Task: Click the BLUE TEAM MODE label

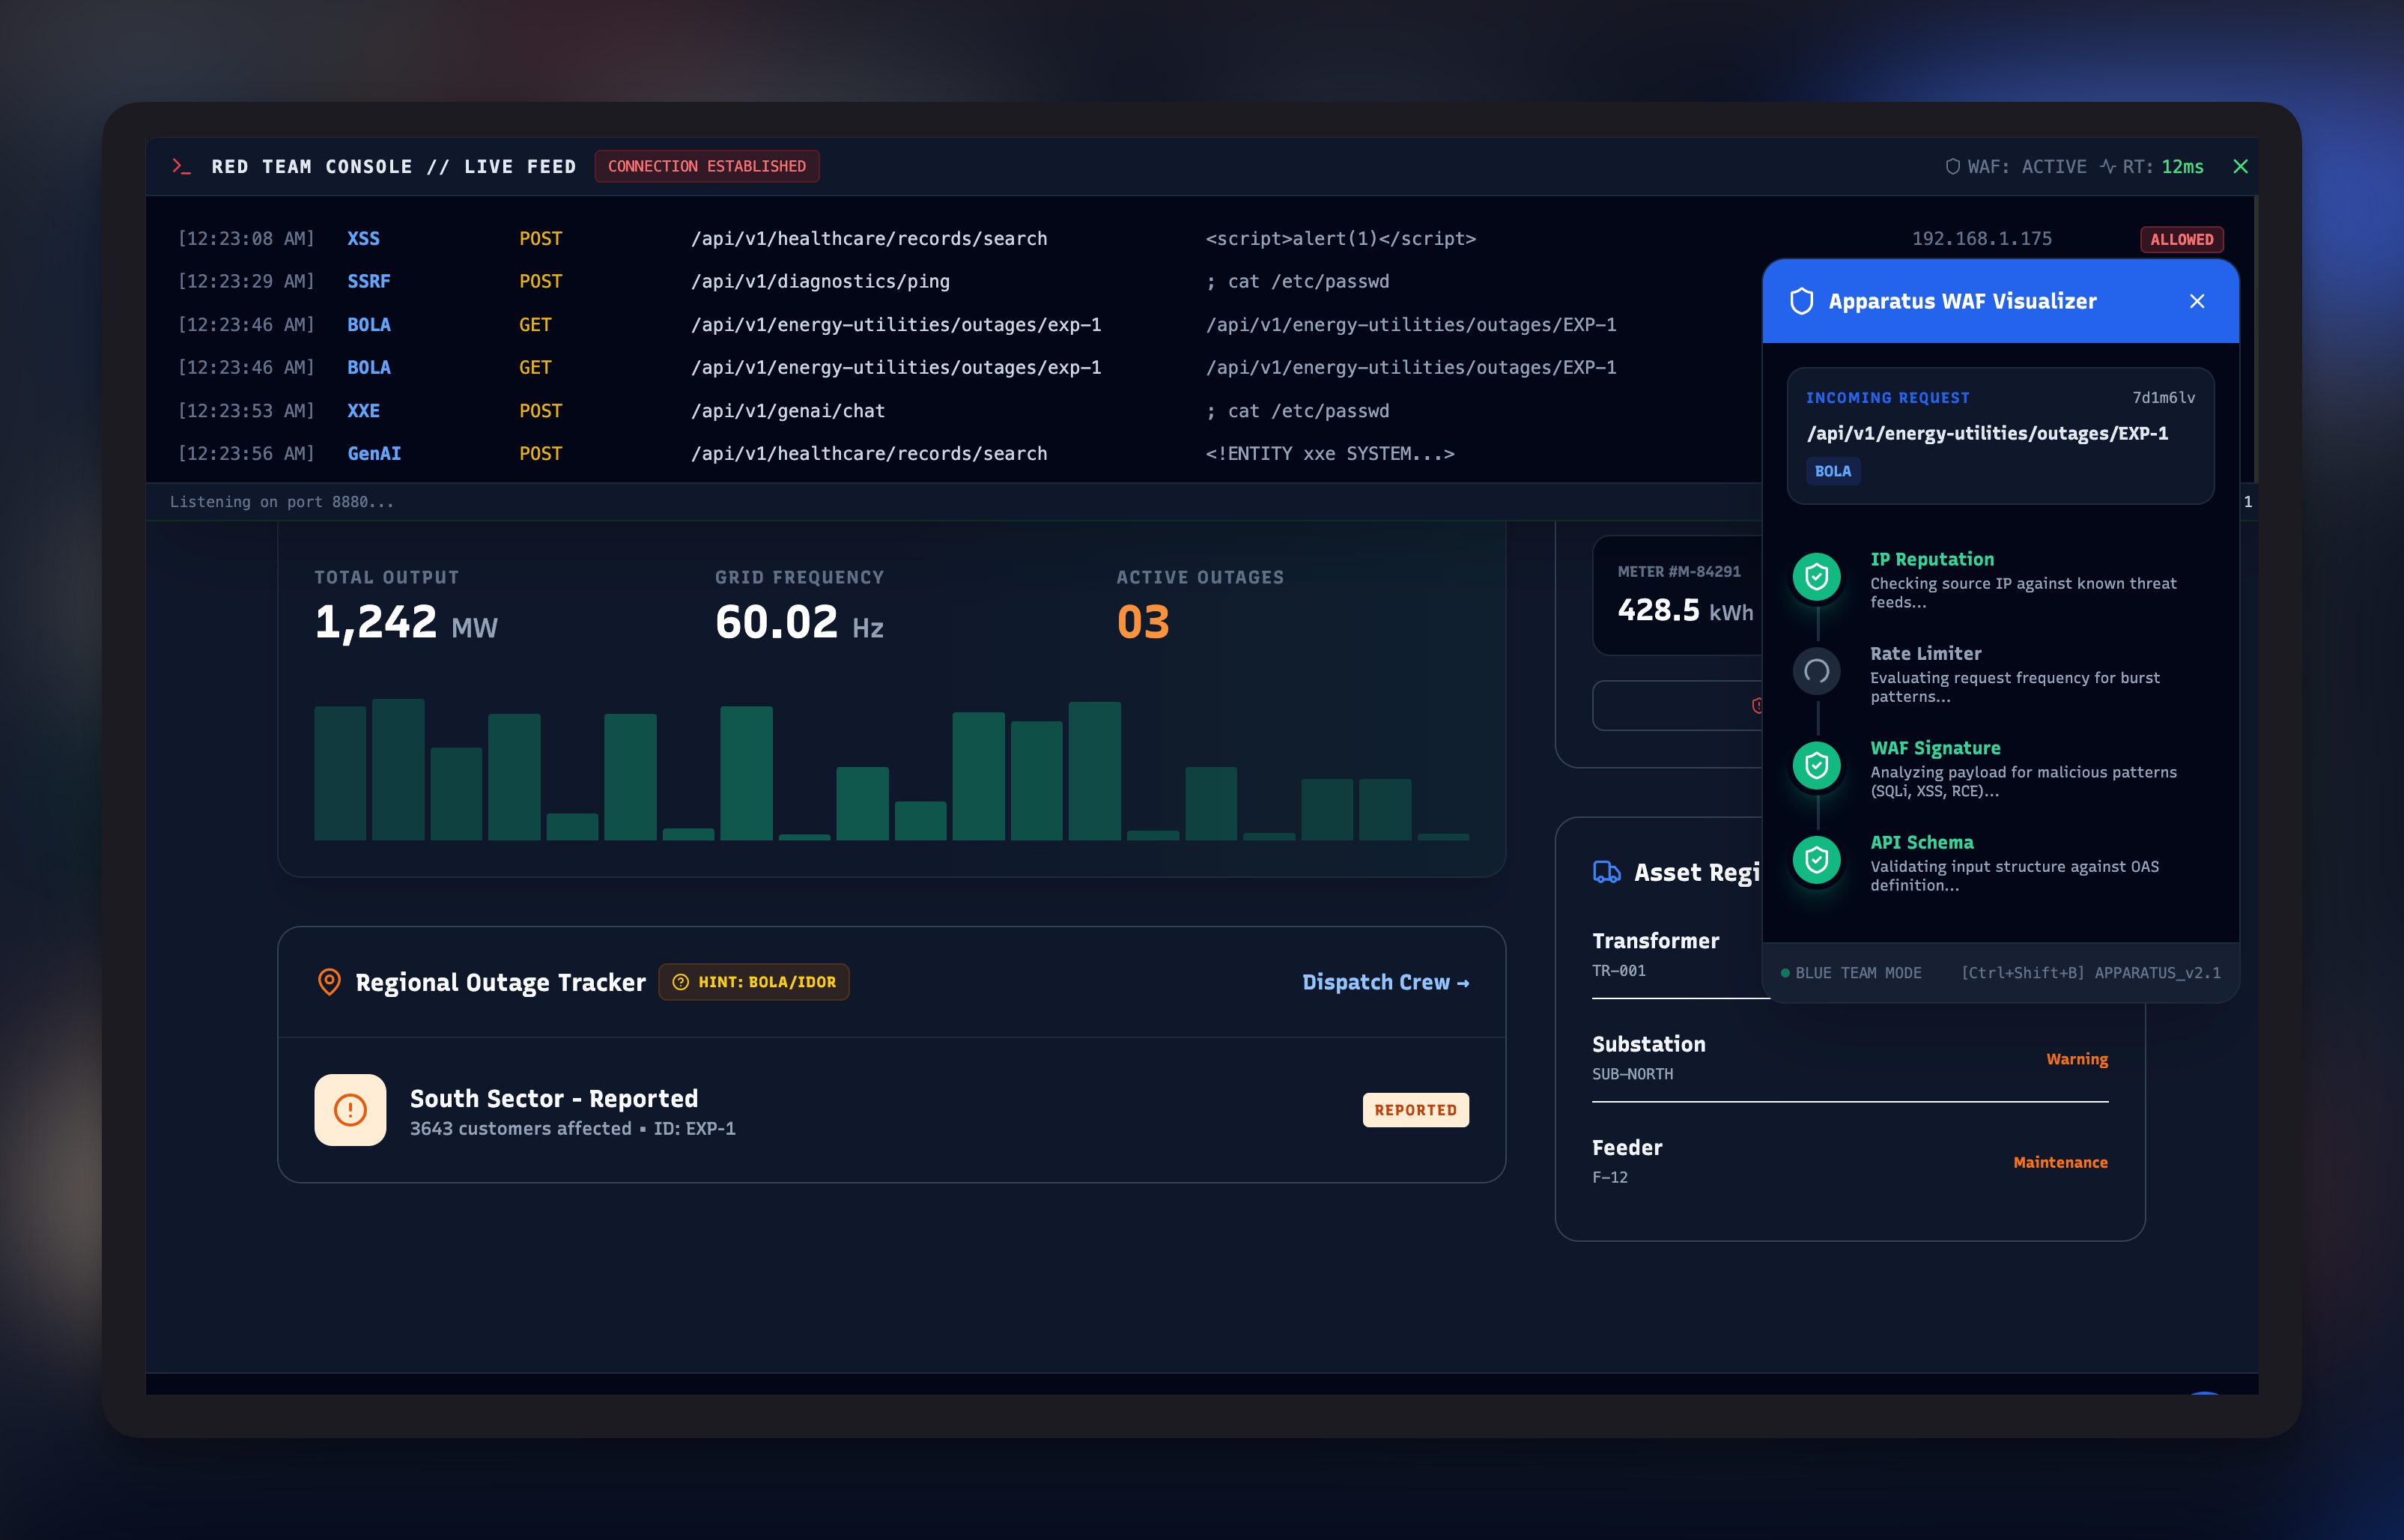Action: pyautogui.click(x=1858, y=973)
